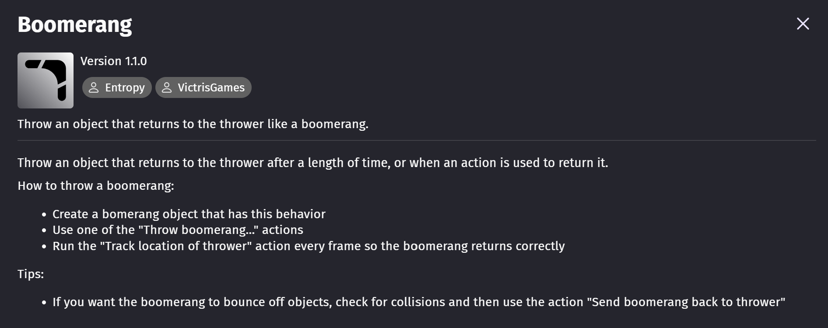The height and width of the screenshot is (328, 828).
Task: Click the quoted "Track location of thrower" text
Action: coord(176,246)
